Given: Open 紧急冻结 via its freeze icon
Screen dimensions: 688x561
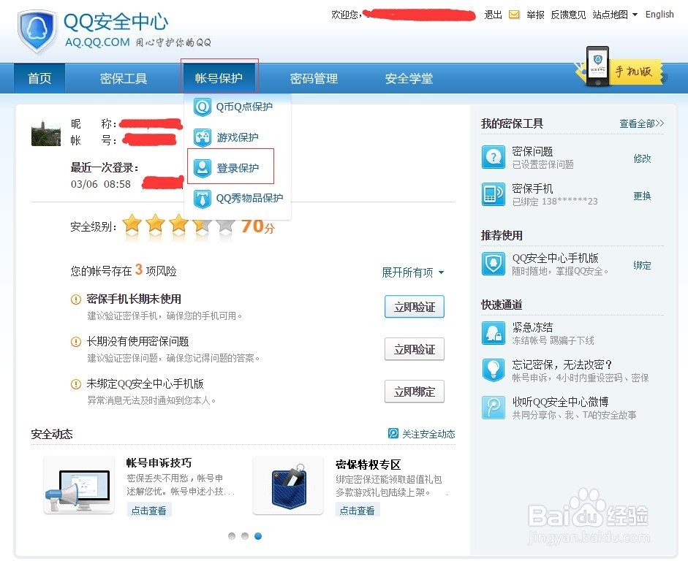Looking at the screenshot, I should pyautogui.click(x=493, y=332).
